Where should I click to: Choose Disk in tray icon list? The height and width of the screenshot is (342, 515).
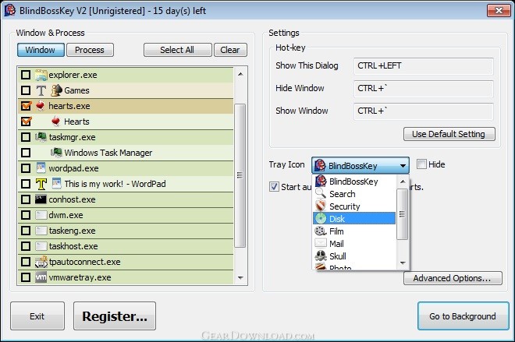pyautogui.click(x=354, y=219)
